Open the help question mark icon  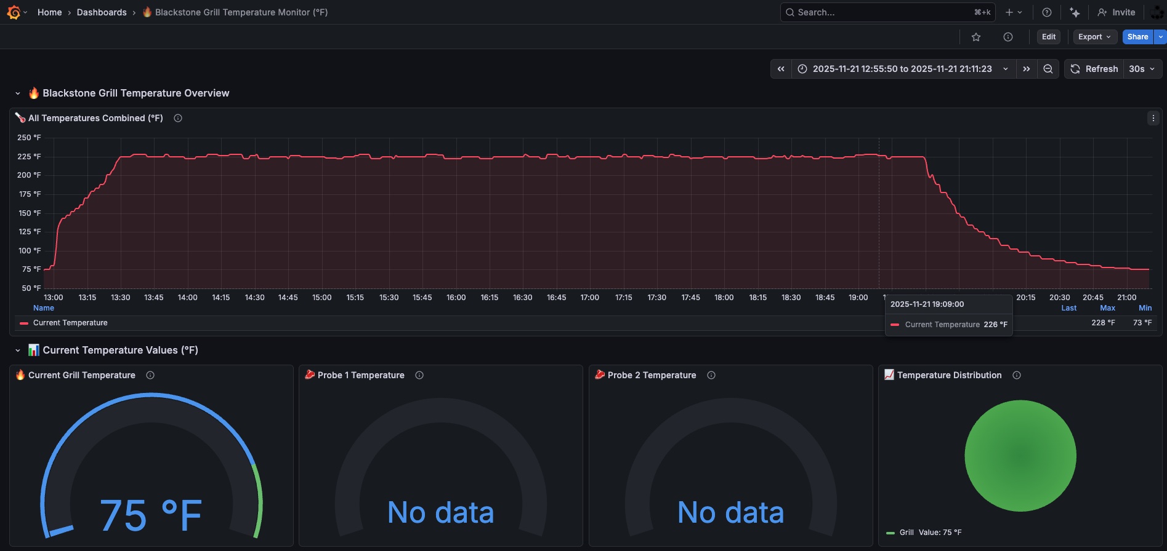click(1046, 12)
